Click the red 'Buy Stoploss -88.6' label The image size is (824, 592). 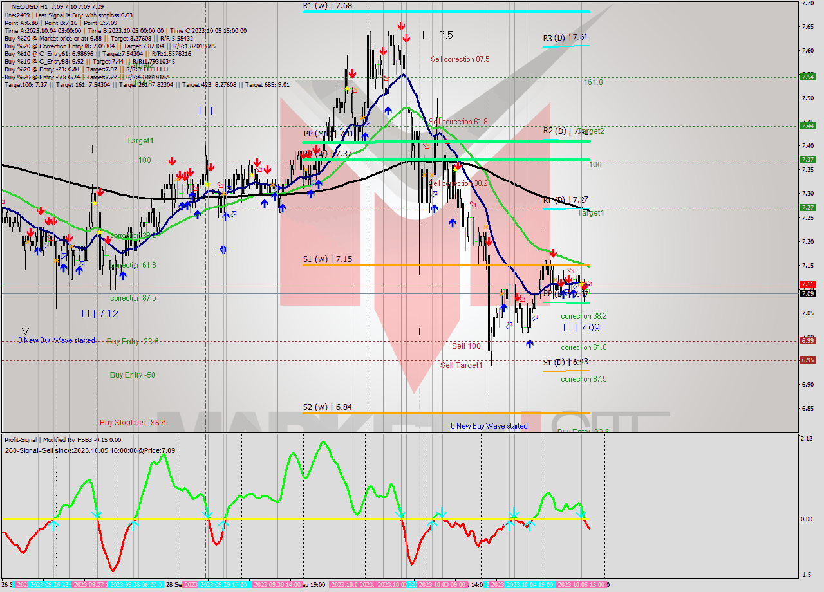tap(133, 423)
